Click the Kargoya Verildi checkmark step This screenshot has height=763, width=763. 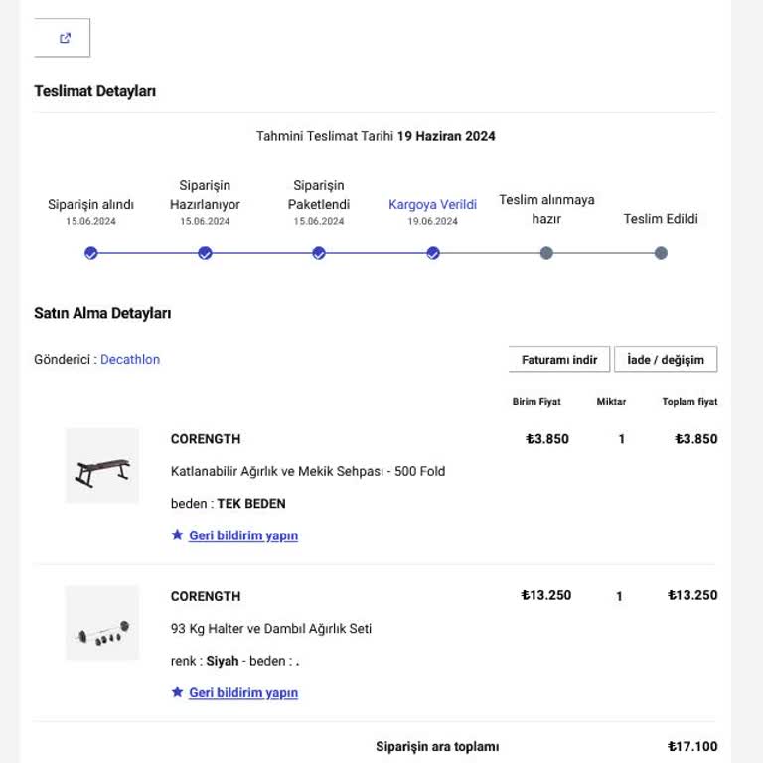[433, 253]
